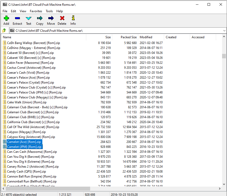Expand the address bar path dropdown
Screen dimensions: 227x196
[x=224, y=31]
